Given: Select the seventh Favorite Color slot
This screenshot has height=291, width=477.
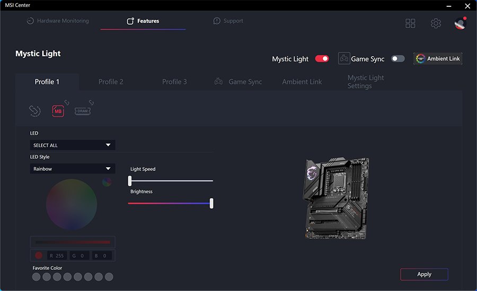Looking at the screenshot, I should coord(99,277).
